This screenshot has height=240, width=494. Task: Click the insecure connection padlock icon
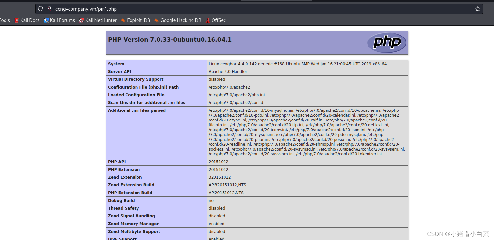coord(49,9)
